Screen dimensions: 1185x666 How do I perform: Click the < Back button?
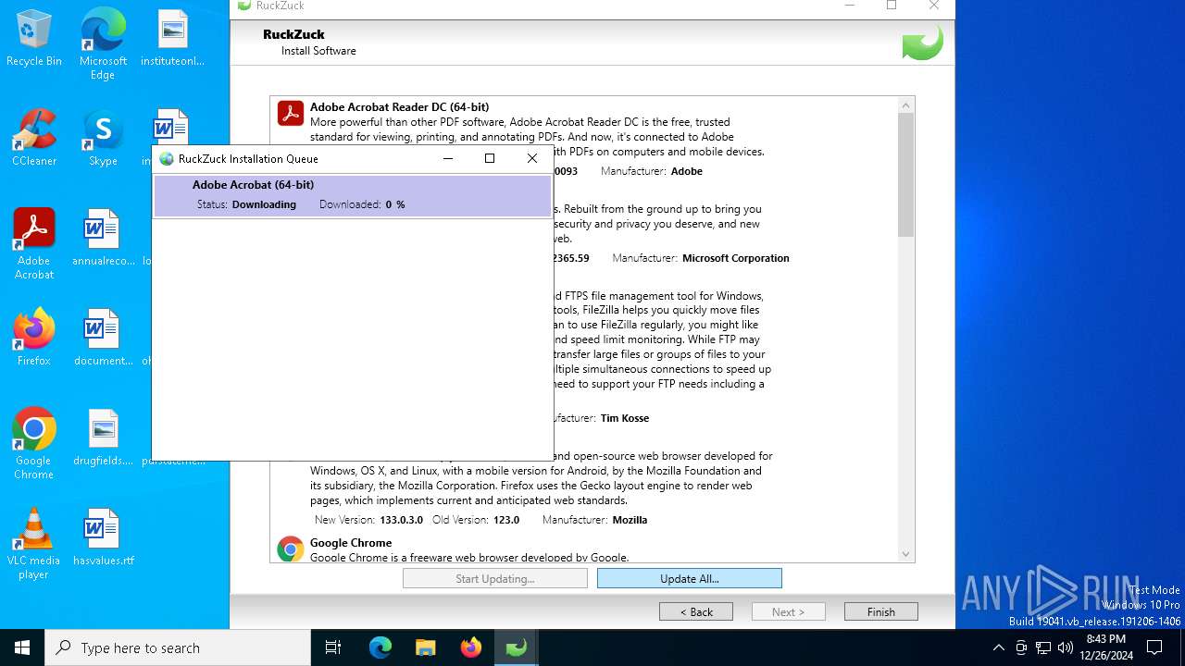[x=696, y=611]
